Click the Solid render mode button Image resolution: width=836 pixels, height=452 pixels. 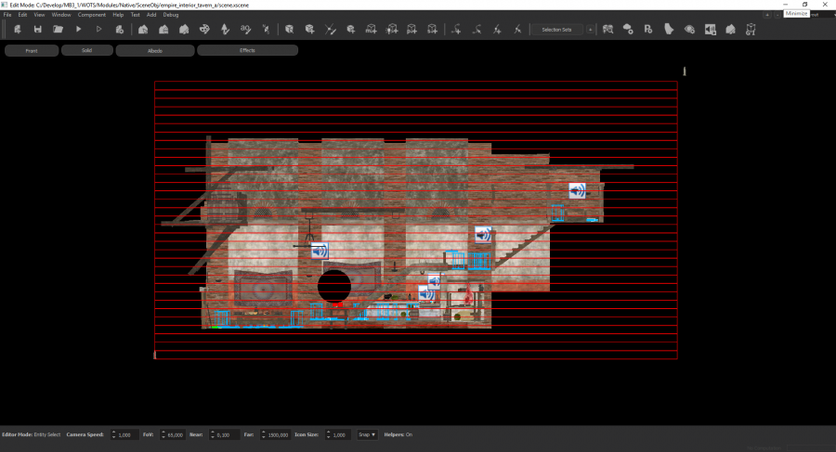pyautogui.click(x=87, y=50)
